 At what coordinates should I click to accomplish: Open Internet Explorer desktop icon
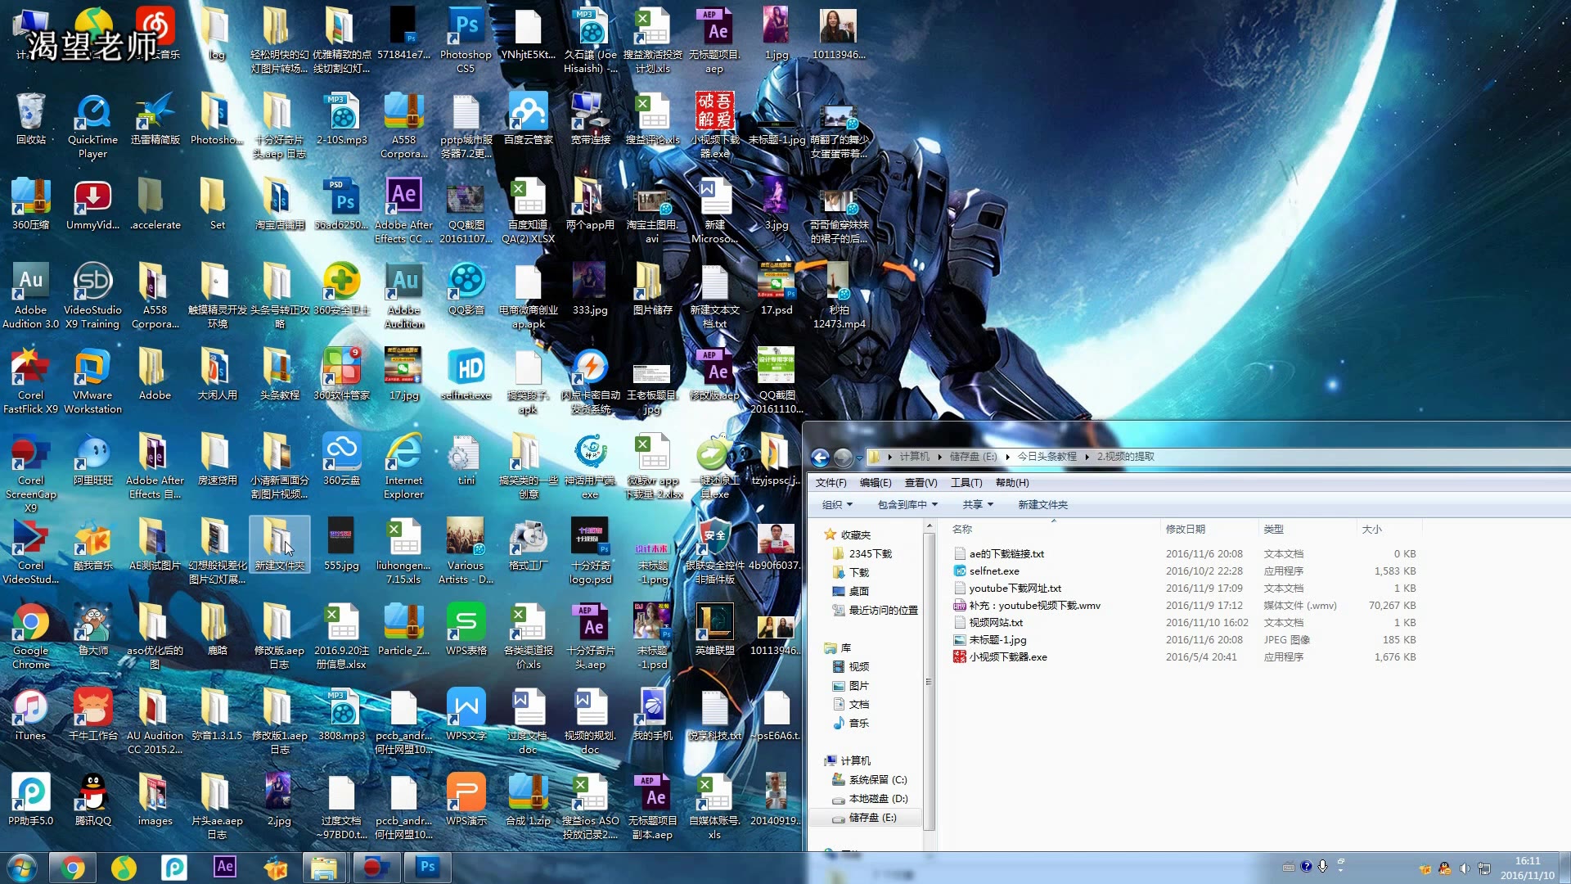click(403, 465)
